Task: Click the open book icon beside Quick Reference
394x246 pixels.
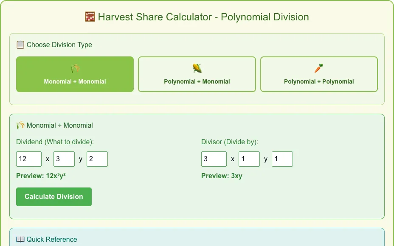Action: [x=20, y=239]
